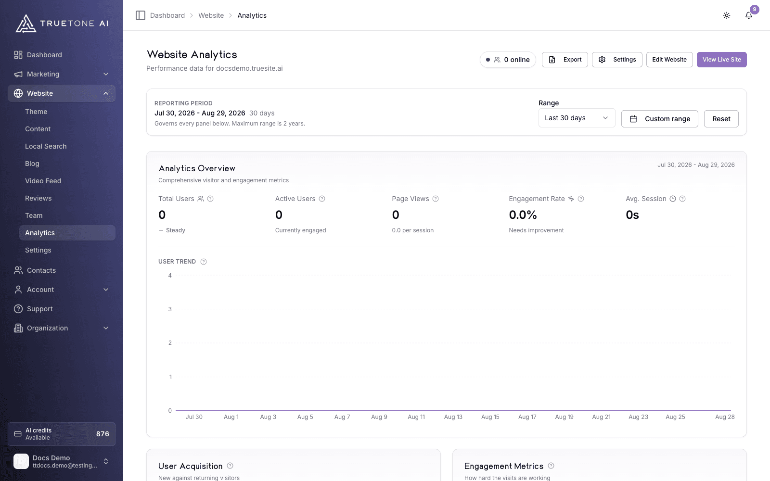This screenshot has width=770, height=481.
Task: Open Support in the sidebar
Action: (62, 309)
